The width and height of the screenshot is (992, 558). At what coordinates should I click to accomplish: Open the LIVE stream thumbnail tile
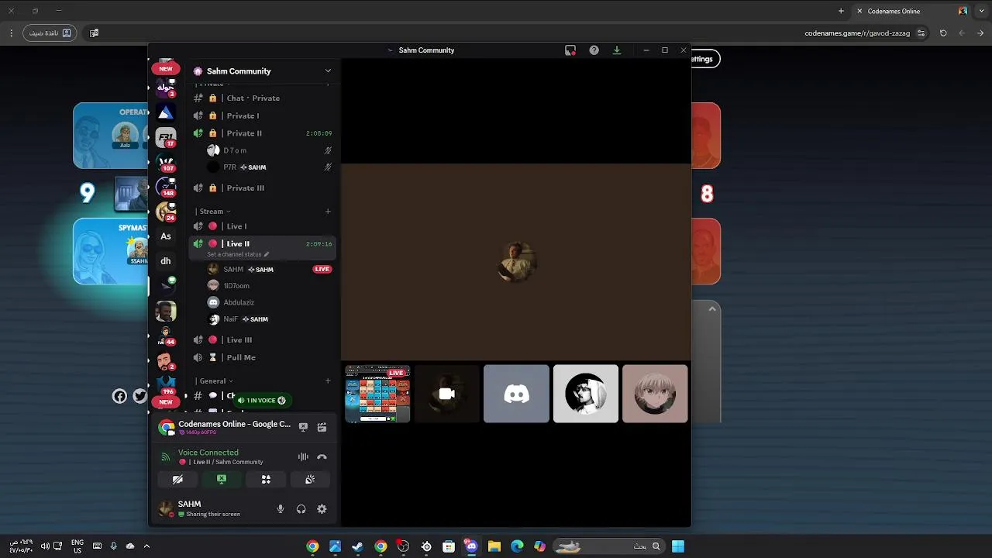(377, 394)
